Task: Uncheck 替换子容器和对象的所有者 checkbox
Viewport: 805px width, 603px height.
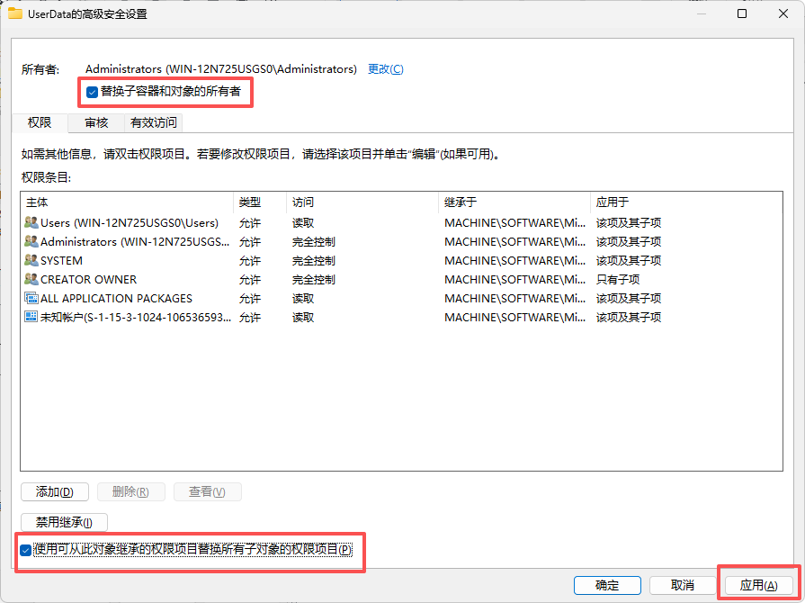Action: click(92, 91)
